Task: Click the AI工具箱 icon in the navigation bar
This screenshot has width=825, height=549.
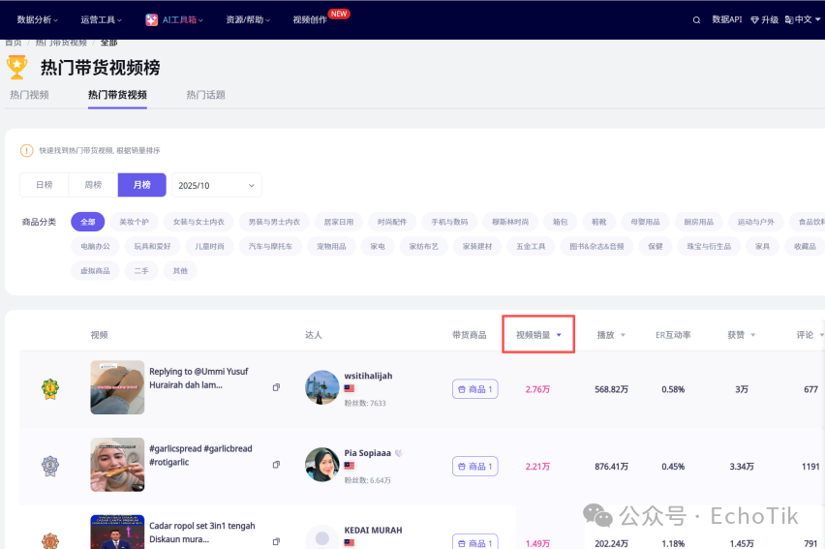Action: coord(152,19)
